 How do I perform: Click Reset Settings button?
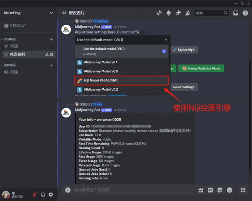tap(184, 87)
